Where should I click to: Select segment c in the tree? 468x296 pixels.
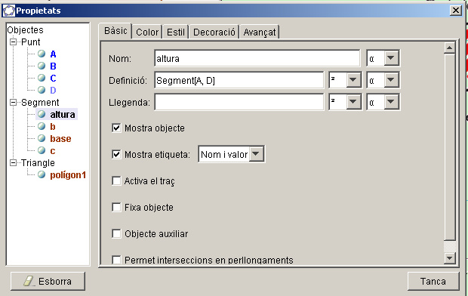click(53, 151)
